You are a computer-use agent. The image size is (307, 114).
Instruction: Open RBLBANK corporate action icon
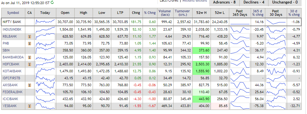coord(30,36)
